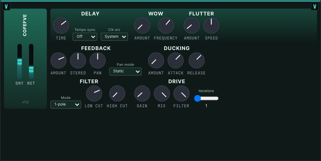Click the Filter HIGH CUT knob
Viewport: 321px width, 161px height.
pyautogui.click(x=117, y=94)
